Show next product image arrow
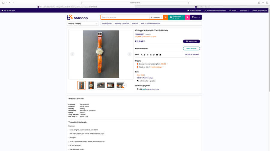The width and height of the screenshot is (270, 151). (129, 54)
